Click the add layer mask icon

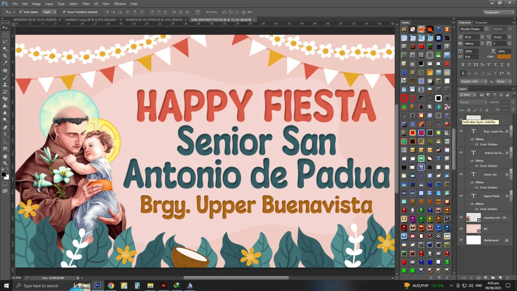pyautogui.click(x=478, y=278)
